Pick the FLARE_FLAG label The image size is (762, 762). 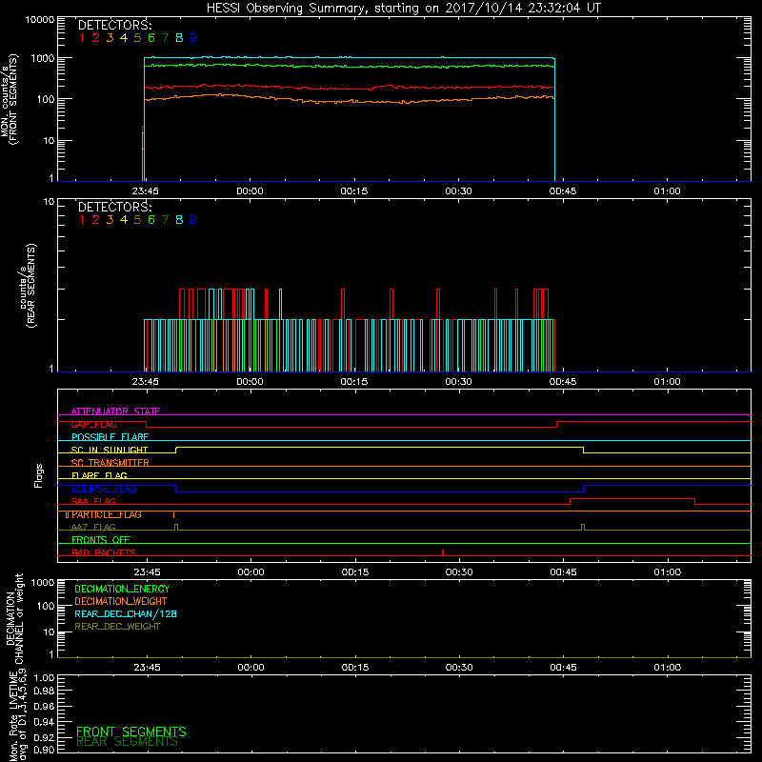coord(99,475)
